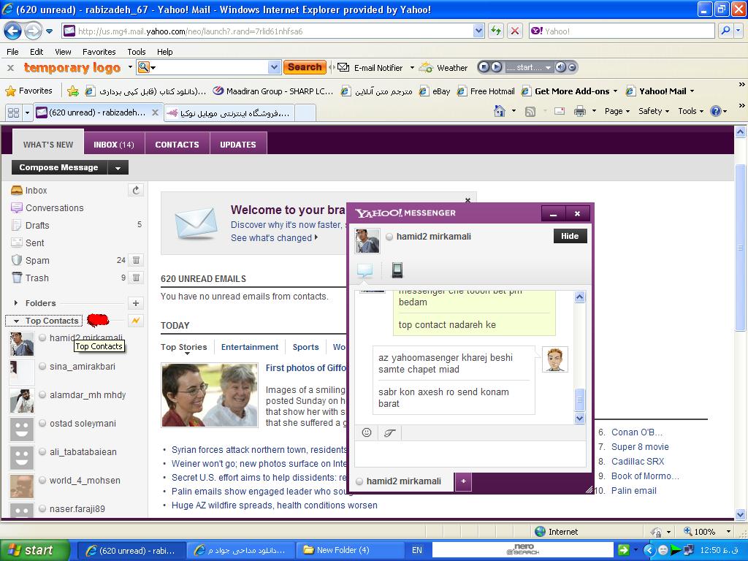Image resolution: width=748 pixels, height=561 pixels.
Task: Open the Page menu dropdown in the command bar
Action: [617, 111]
